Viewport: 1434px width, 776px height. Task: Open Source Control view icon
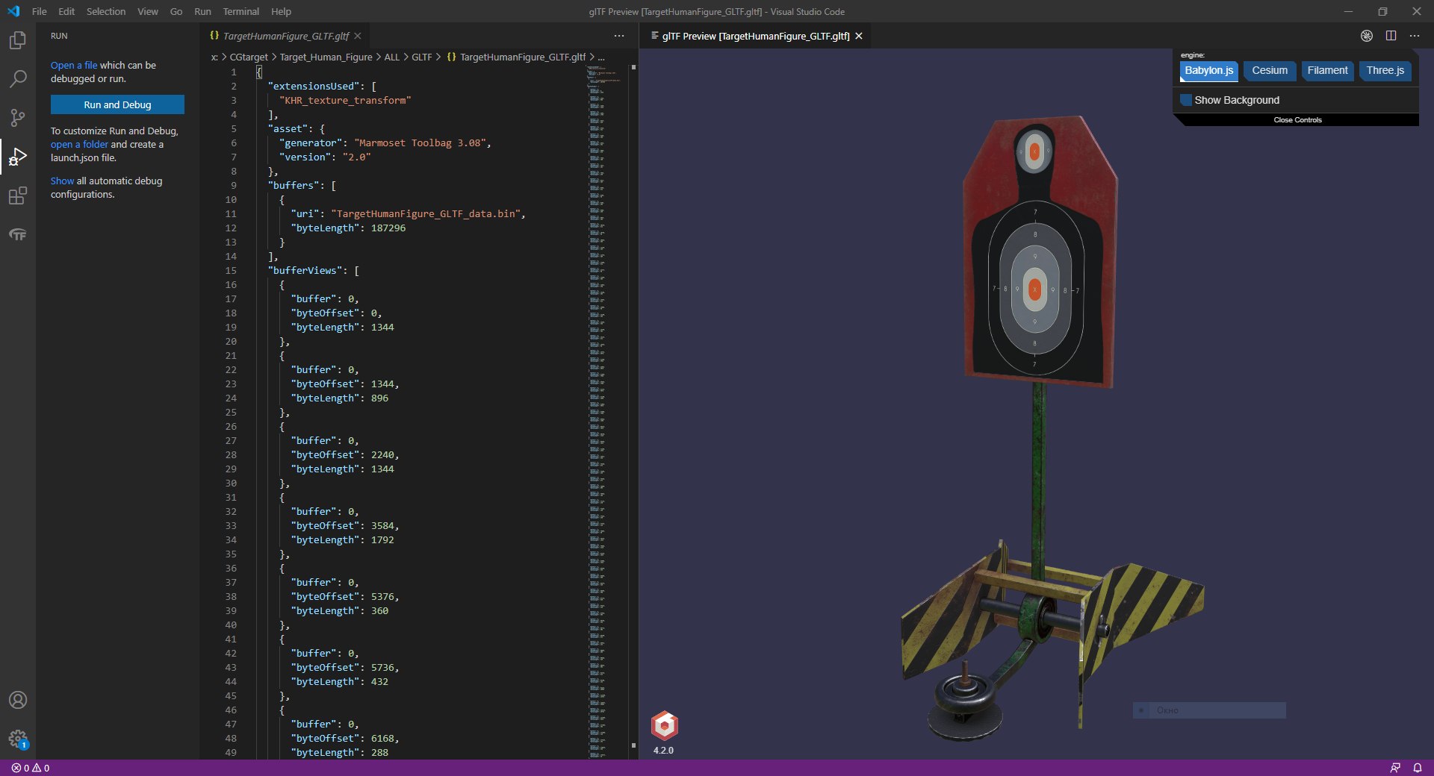tap(18, 118)
